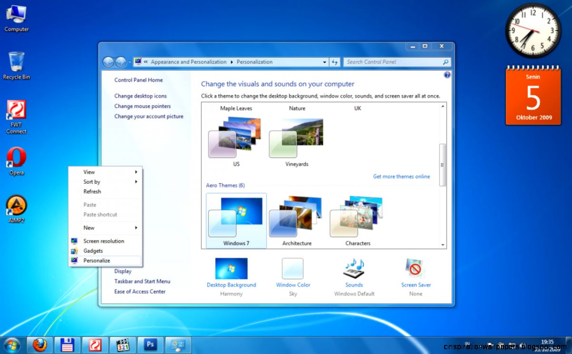Screen dimensions: 572x354
Task: Click the Personalization breadcrumb
Action: (254, 62)
